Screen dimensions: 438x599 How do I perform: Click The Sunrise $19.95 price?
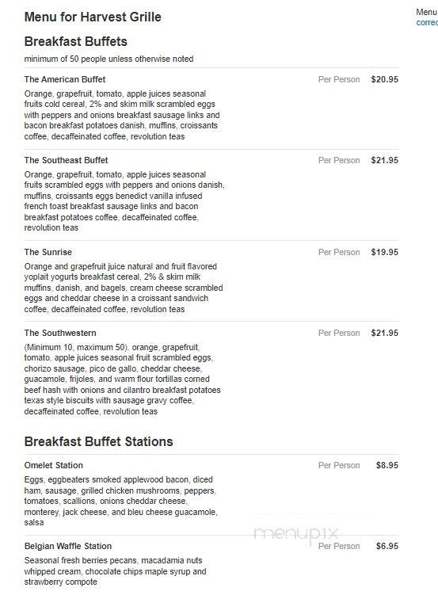(385, 252)
